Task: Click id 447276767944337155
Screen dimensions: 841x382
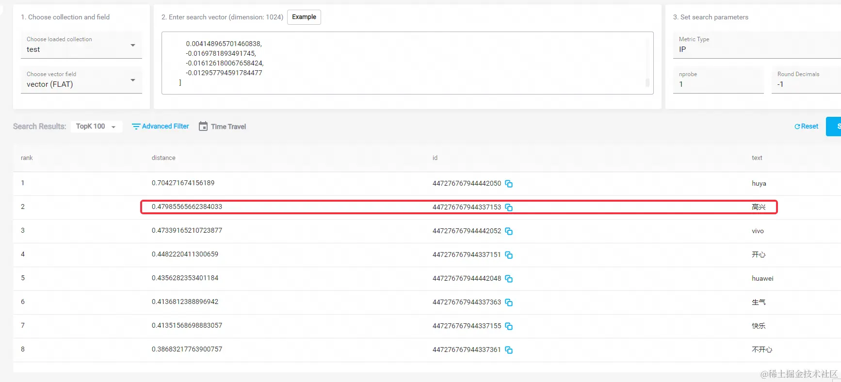Action: [467, 326]
